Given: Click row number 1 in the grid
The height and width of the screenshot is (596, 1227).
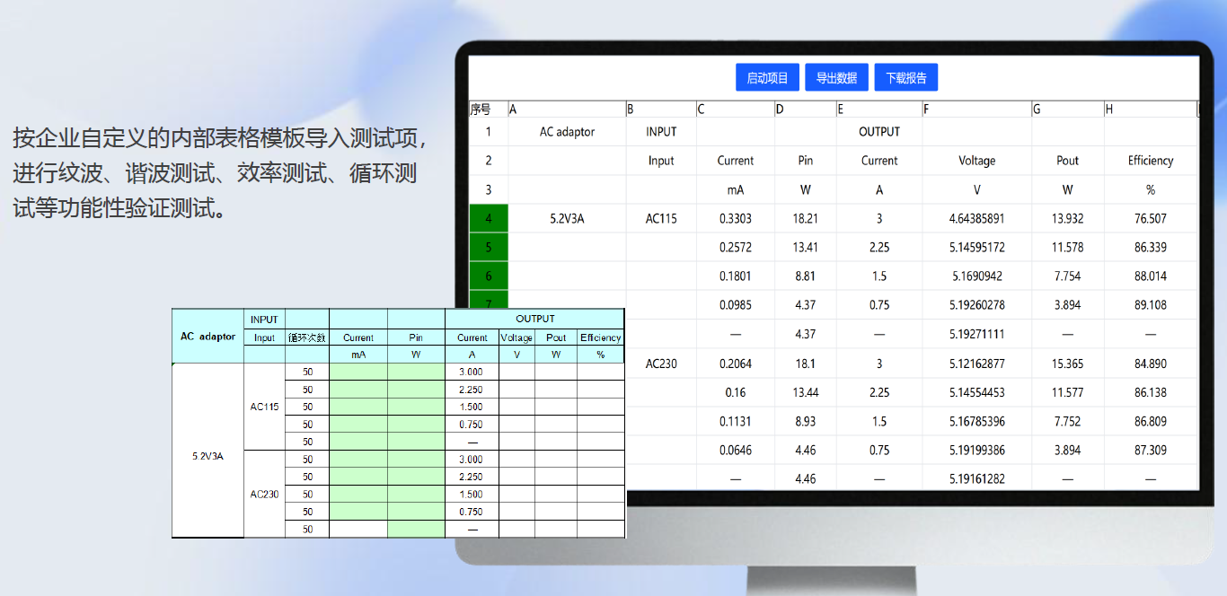Looking at the screenshot, I should pos(489,132).
